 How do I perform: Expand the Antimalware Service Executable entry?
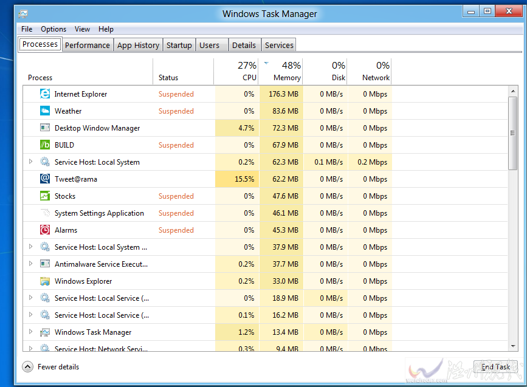[30, 264]
